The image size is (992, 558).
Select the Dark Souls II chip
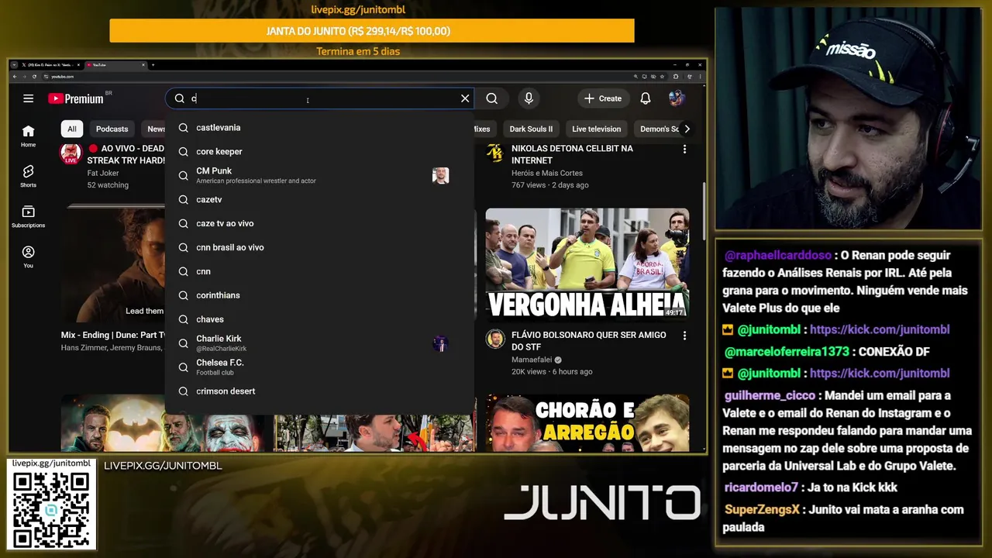click(531, 129)
